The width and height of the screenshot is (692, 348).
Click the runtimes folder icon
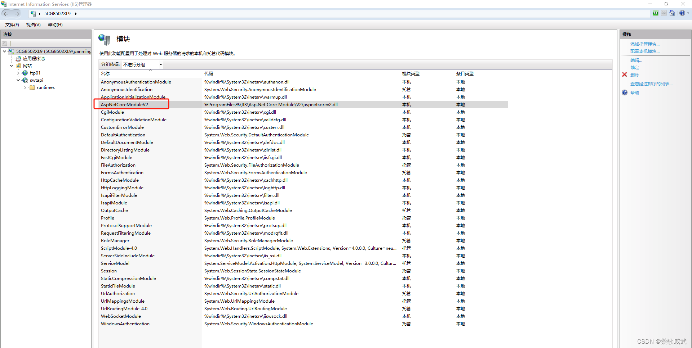[32, 87]
